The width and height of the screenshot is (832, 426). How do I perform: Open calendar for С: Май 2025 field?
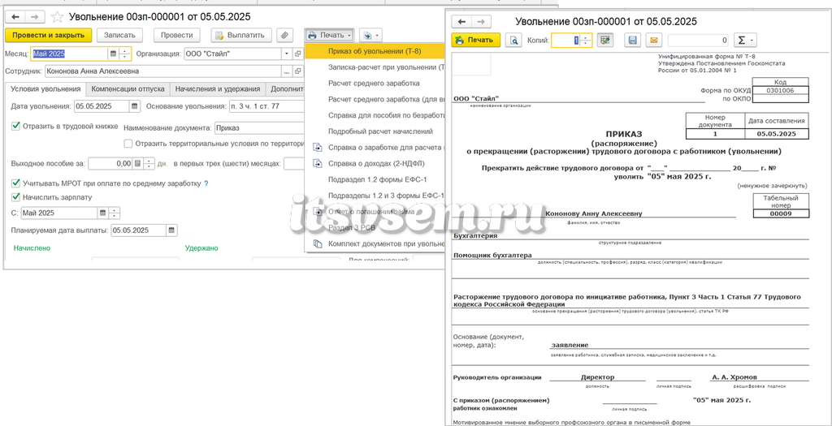click(x=102, y=213)
